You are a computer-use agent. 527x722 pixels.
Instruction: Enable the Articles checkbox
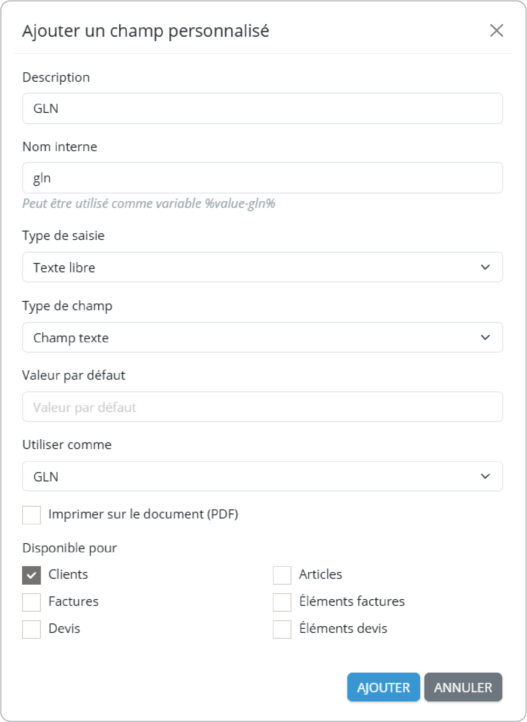[282, 575]
